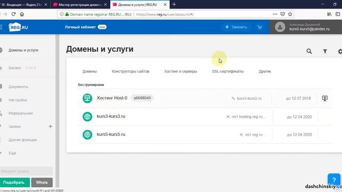The width and height of the screenshot is (342, 192).
Task: Switch to Мастер регистрации доменов browser tab
Action: [x=80, y=4]
